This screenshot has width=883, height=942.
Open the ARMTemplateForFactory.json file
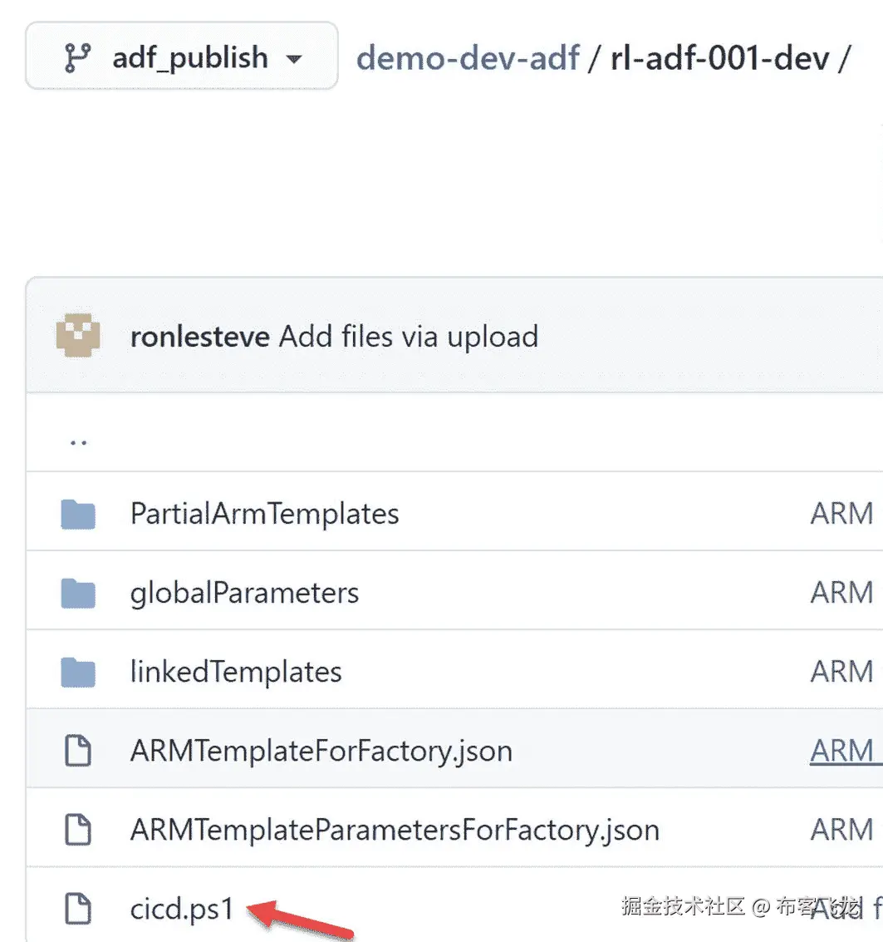coord(321,751)
